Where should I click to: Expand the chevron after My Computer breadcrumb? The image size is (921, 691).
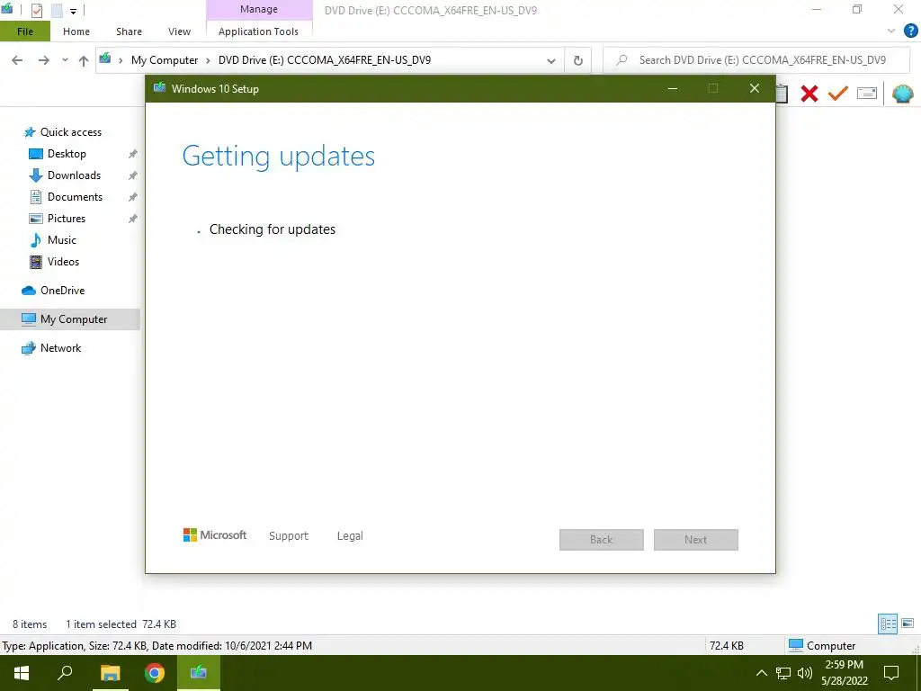pos(208,60)
